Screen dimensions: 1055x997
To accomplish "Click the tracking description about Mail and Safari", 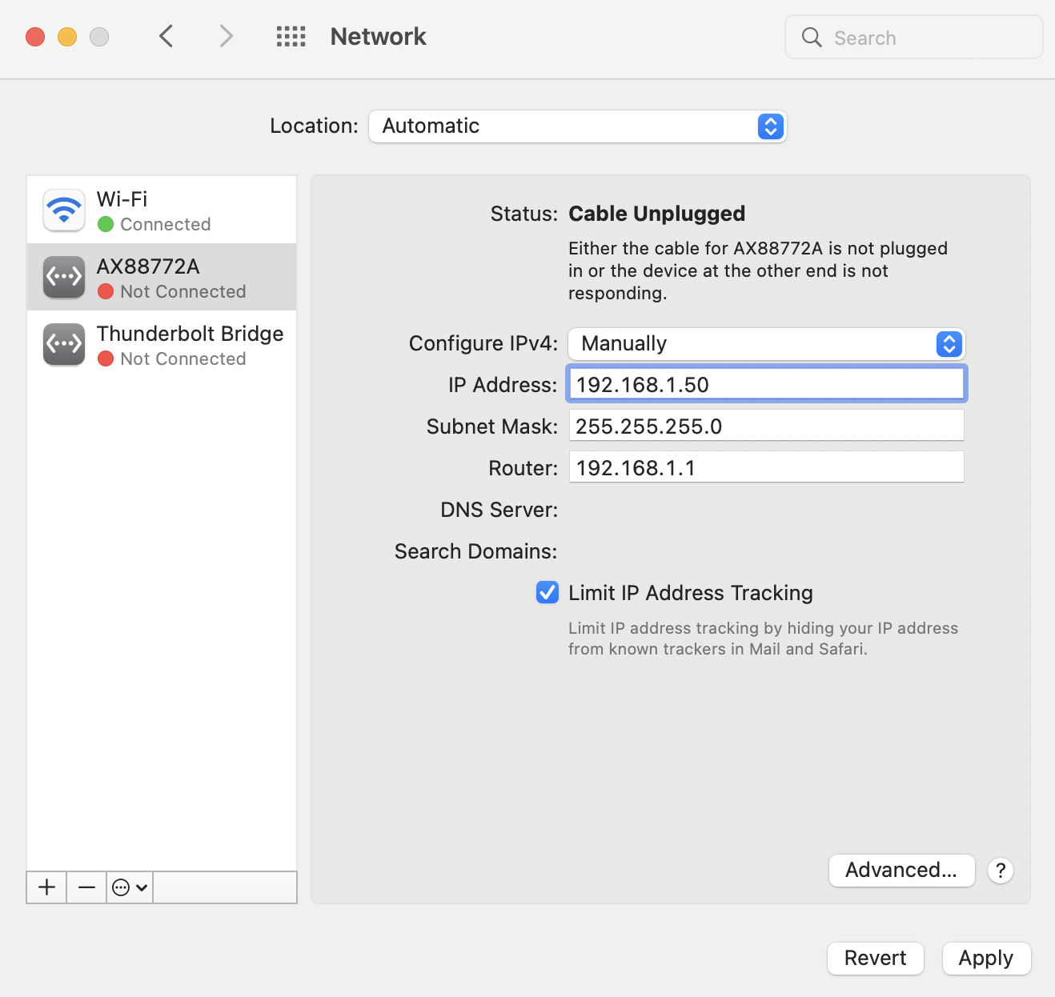I will point(763,639).
